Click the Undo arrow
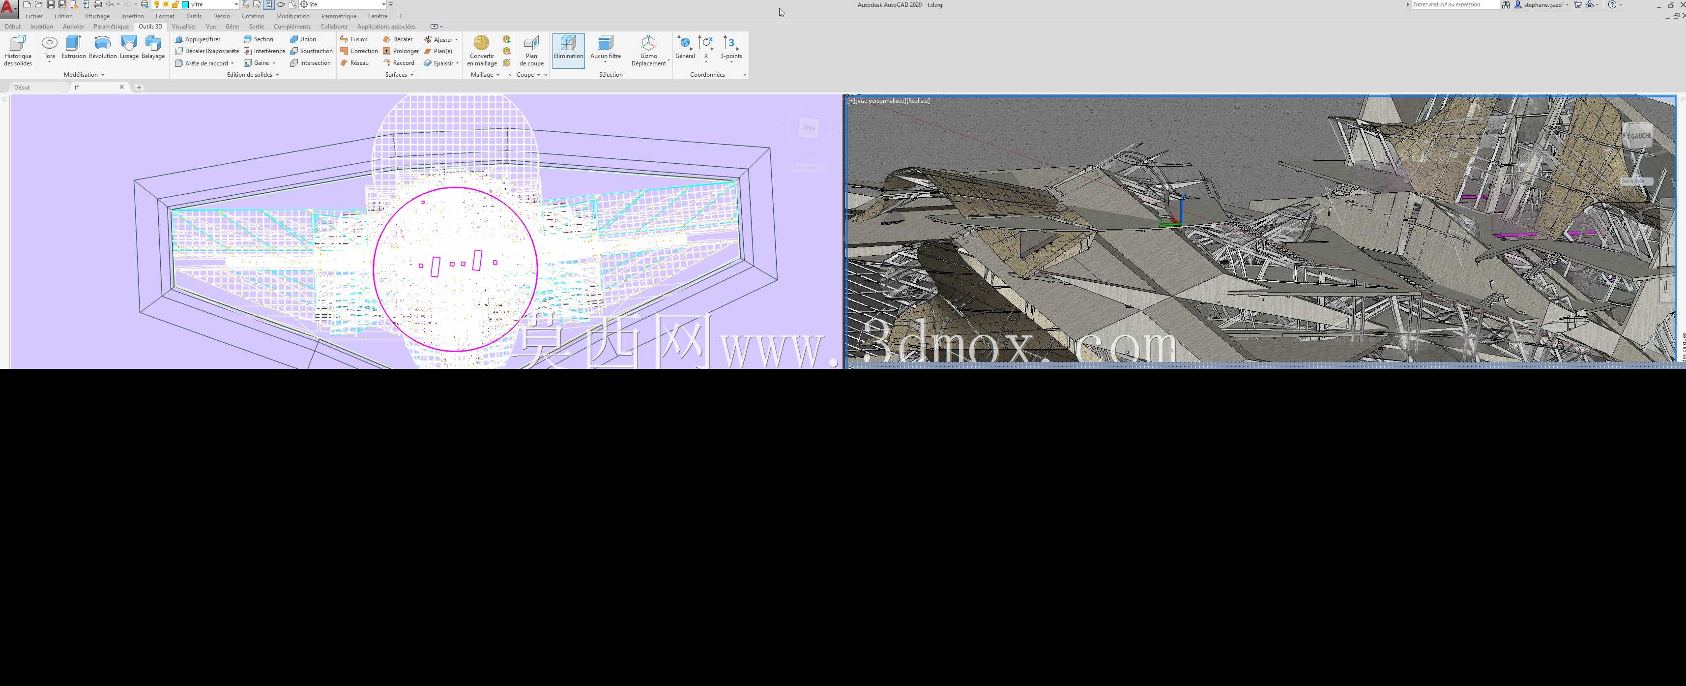The height and width of the screenshot is (686, 1686). [110, 4]
